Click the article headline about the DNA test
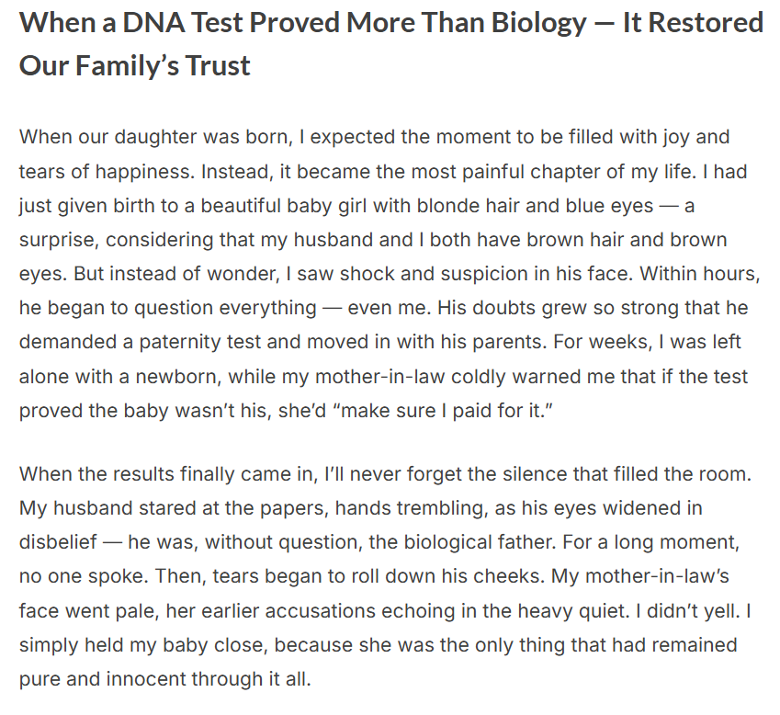 pos(390,23)
